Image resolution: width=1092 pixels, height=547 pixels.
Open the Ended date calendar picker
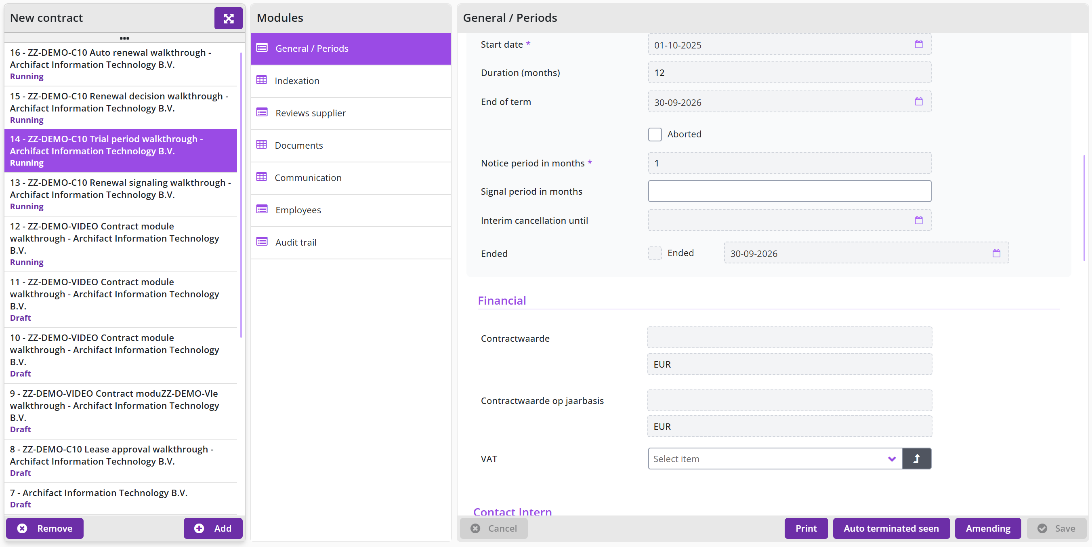point(996,254)
